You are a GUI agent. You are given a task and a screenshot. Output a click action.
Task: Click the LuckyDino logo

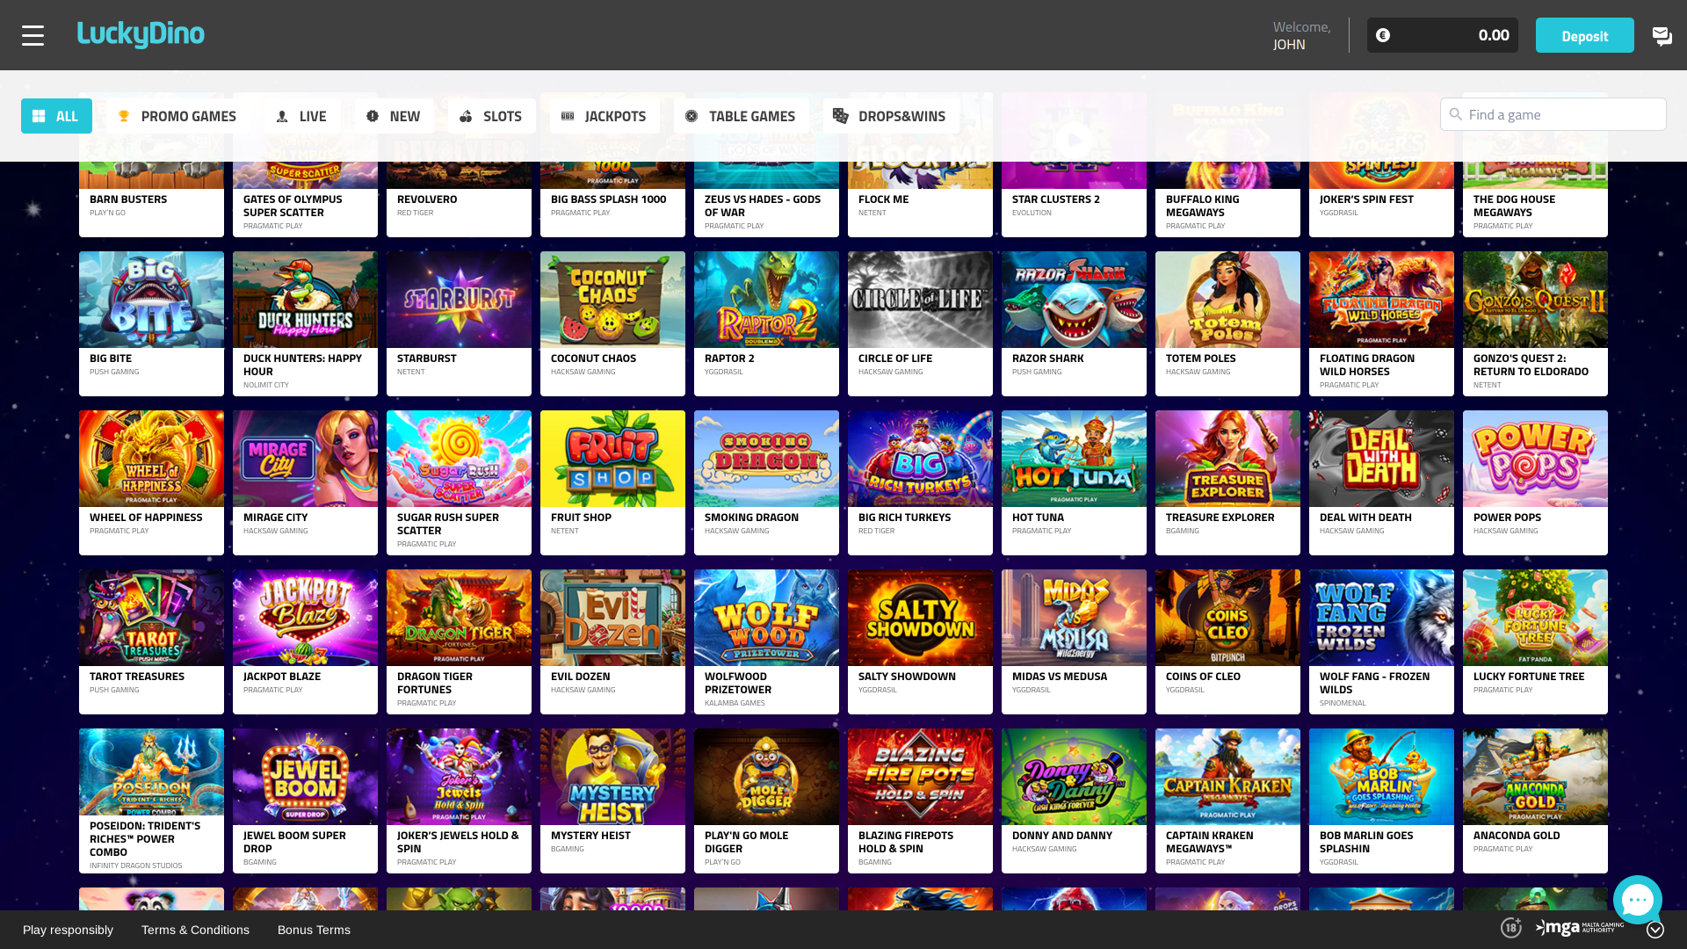141,34
